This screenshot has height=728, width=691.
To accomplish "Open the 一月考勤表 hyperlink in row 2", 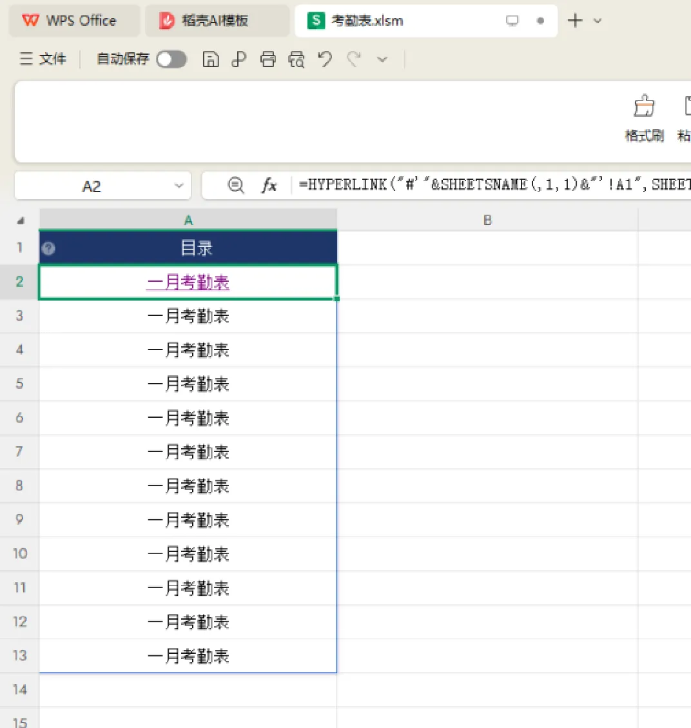I will (x=188, y=282).
